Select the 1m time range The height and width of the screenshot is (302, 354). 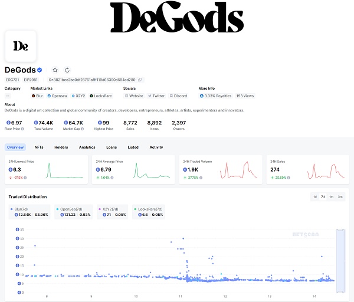pyautogui.click(x=331, y=197)
